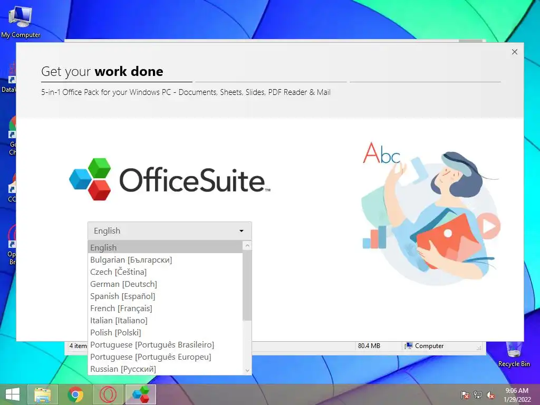Choose Czech [Čeština] language
This screenshot has height=405, width=540.
(x=166, y=272)
